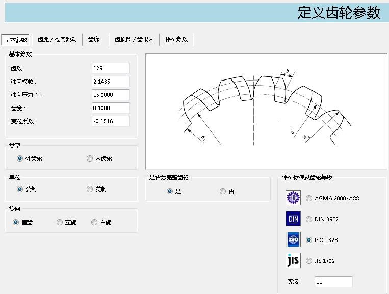The height and width of the screenshot is (294, 389).
Task: Choose the AGMA 2000-A88 radio button
Action: coord(309,198)
